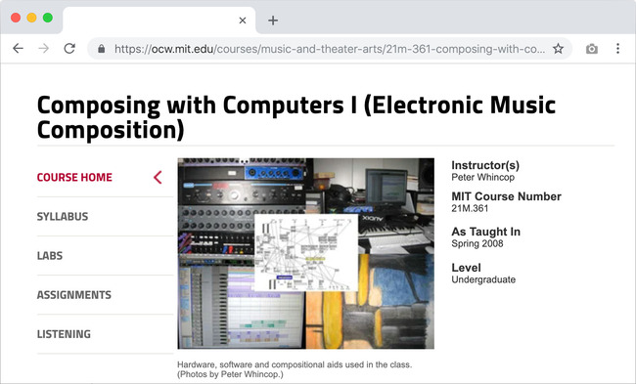Click the As Taught In label
Screen dimensions: 636x384
pos(486,232)
